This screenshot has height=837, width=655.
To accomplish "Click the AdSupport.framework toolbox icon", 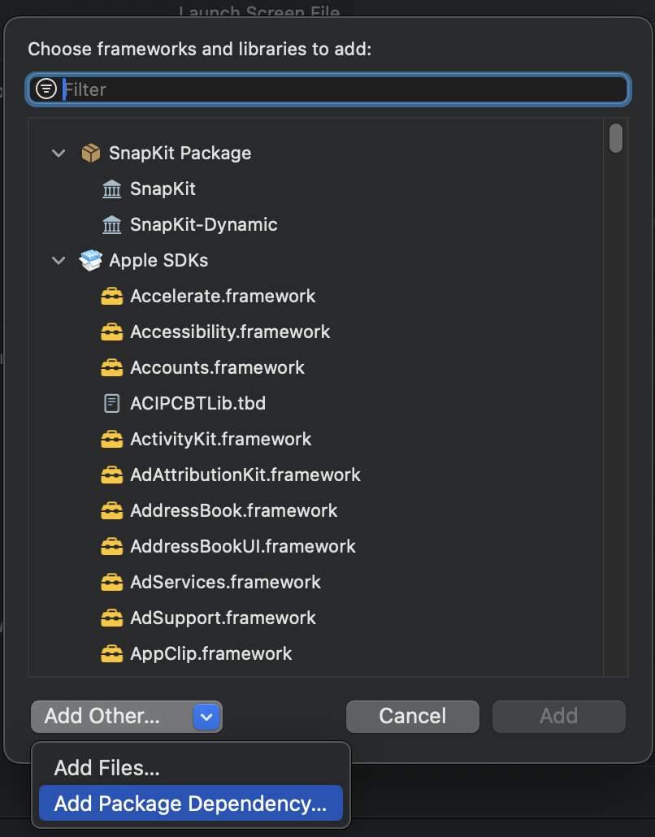I will coord(111,618).
